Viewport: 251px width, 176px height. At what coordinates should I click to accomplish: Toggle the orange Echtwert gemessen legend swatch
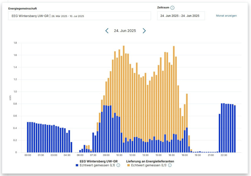tap(128, 165)
